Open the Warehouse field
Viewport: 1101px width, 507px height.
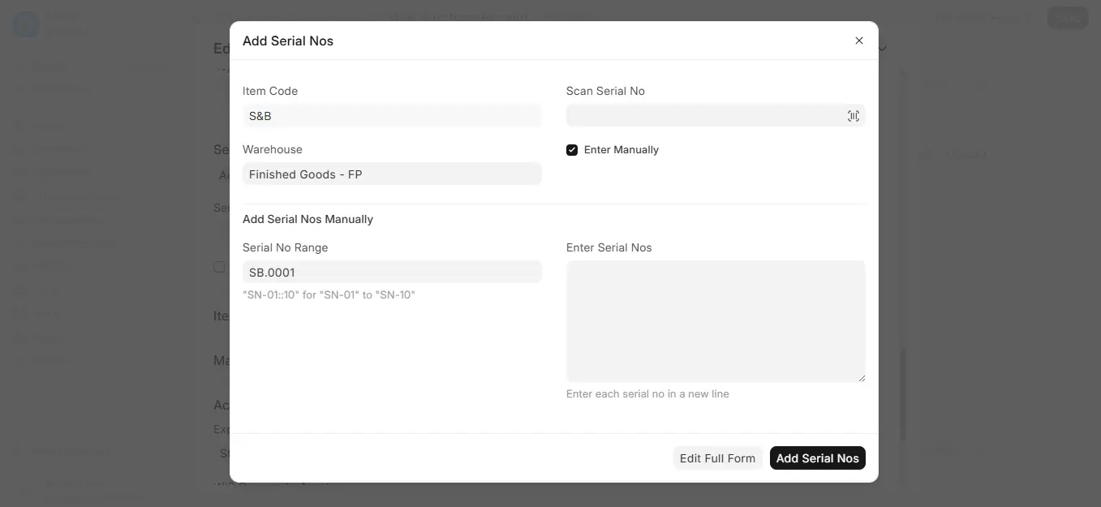[392, 174]
